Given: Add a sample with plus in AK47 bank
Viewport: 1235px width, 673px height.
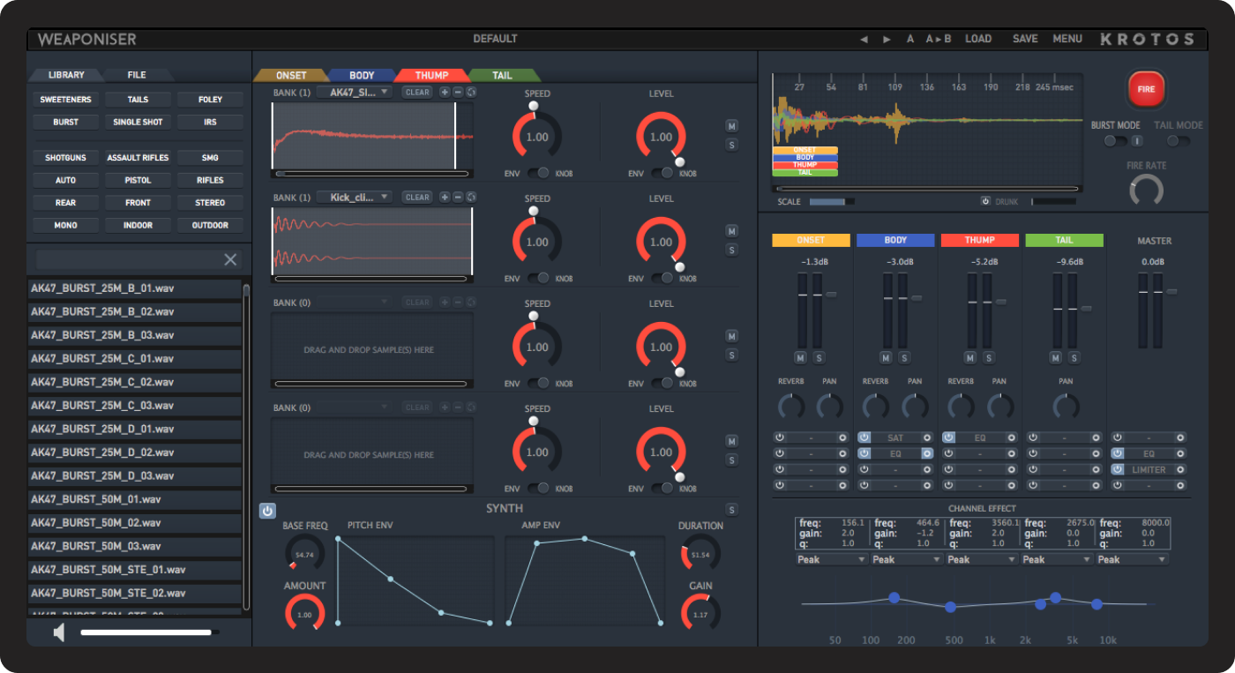Looking at the screenshot, I should point(445,92).
